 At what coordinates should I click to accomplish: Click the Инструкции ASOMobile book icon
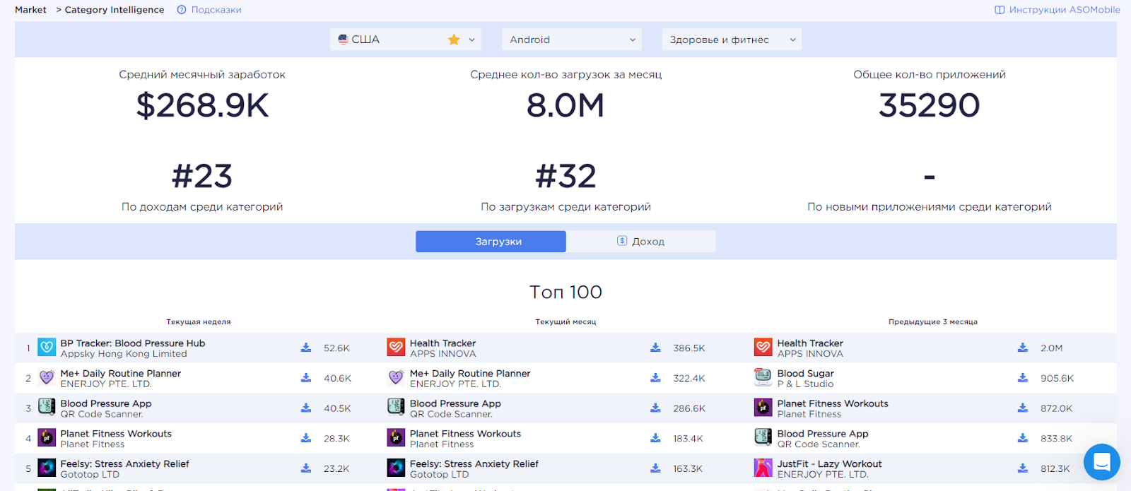coord(1000,10)
